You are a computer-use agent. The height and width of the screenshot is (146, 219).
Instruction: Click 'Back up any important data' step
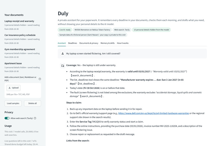[x=106, y=109]
